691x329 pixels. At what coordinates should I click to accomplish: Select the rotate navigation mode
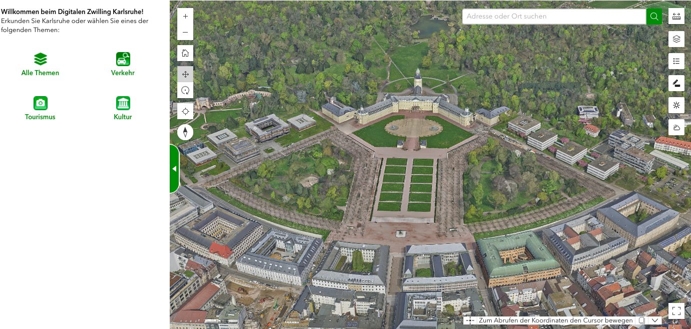185,91
